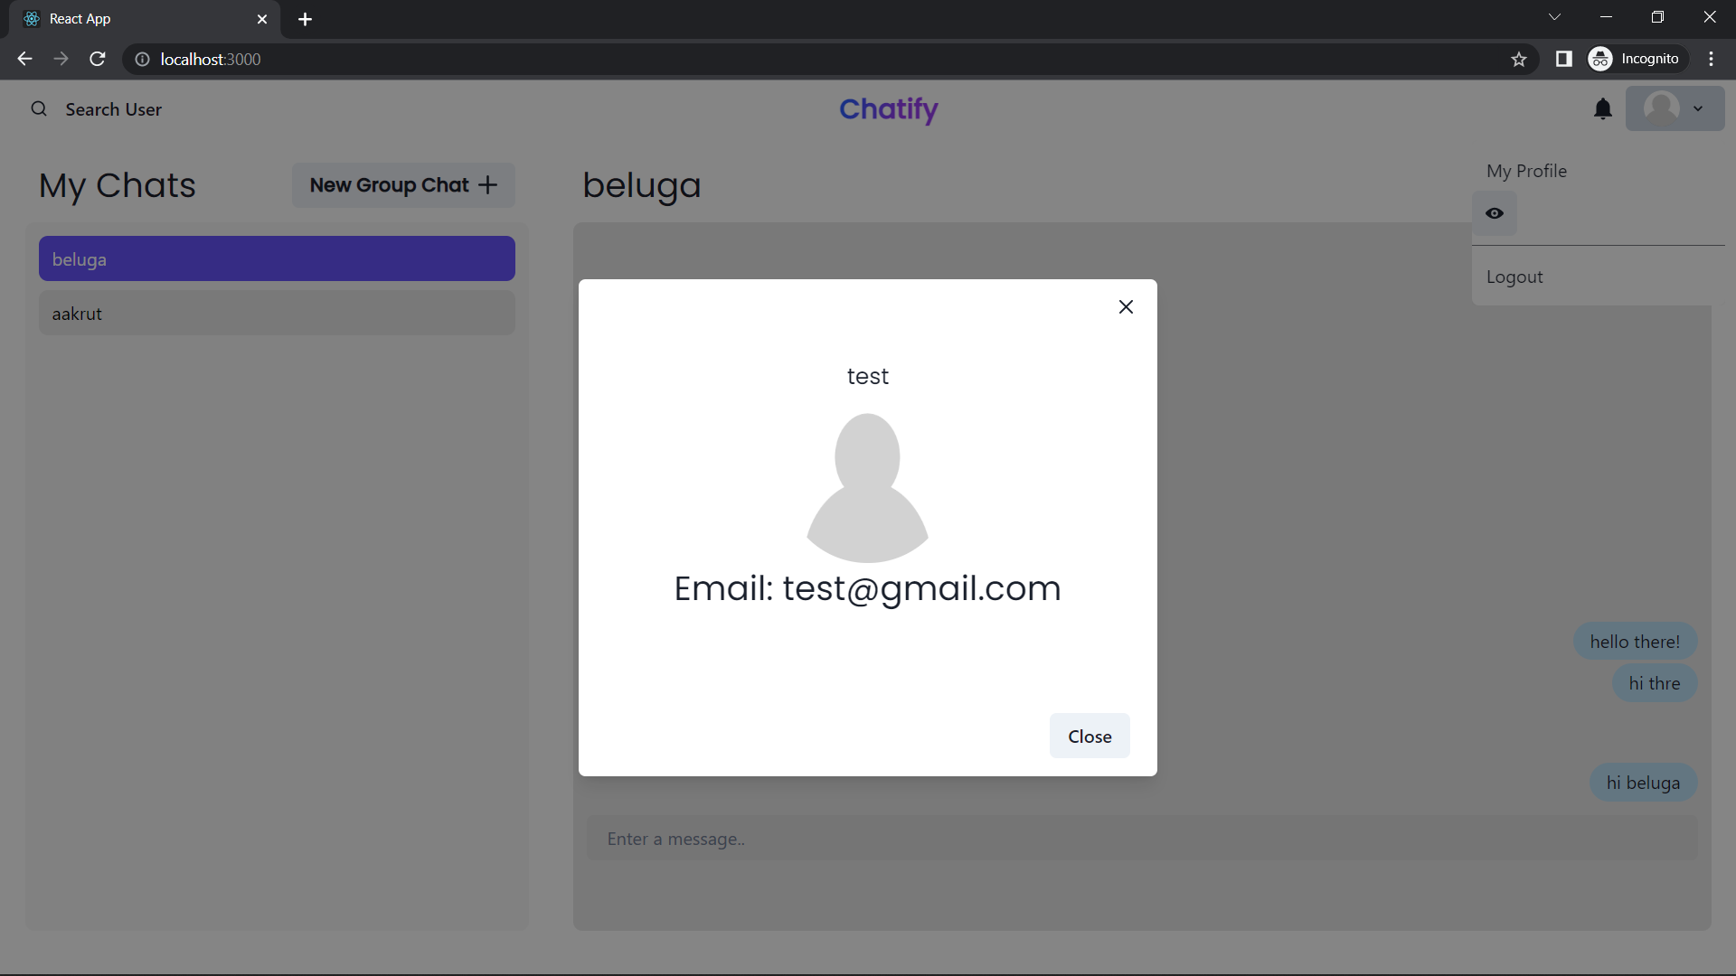
Task: Click the beluga chat header name
Action: click(641, 184)
